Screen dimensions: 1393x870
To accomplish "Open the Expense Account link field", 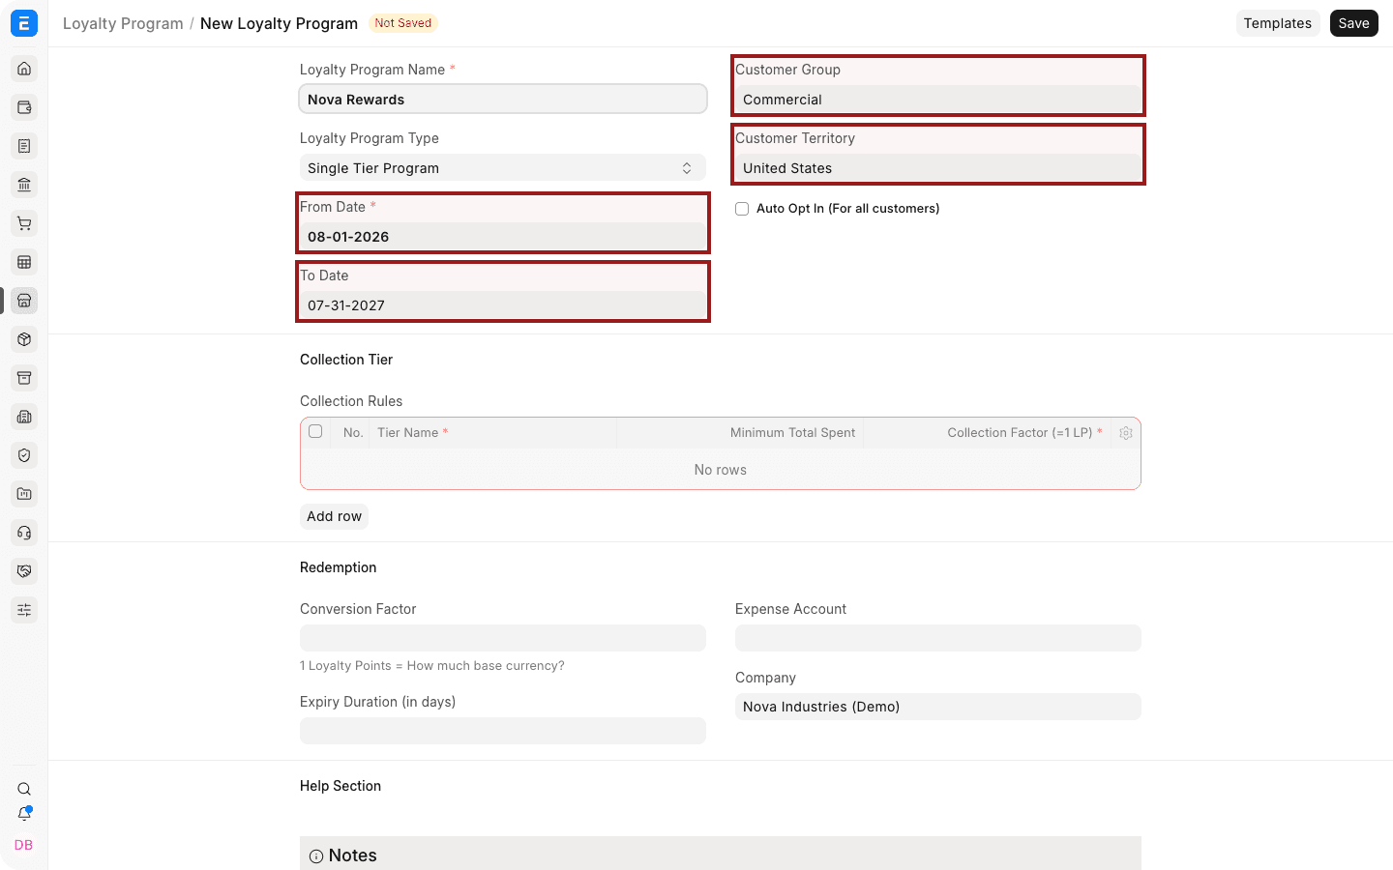I will coord(938,638).
